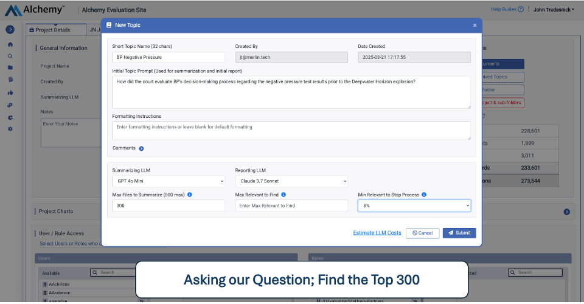Cancel the New Topic dialog
This screenshot has width=584, height=304.
(422, 233)
